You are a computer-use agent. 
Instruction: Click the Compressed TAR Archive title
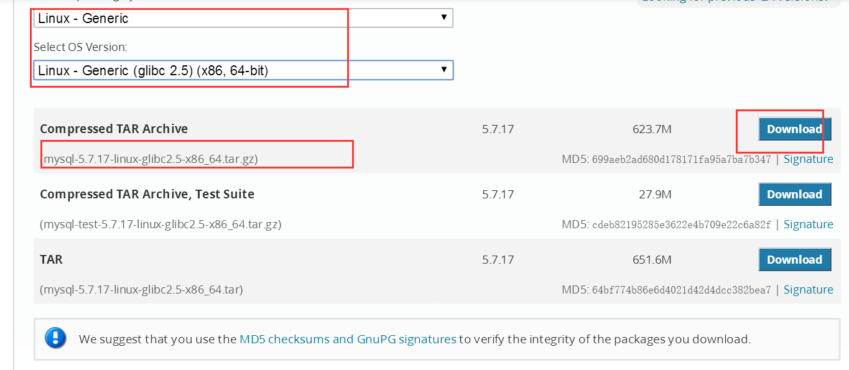pos(114,129)
